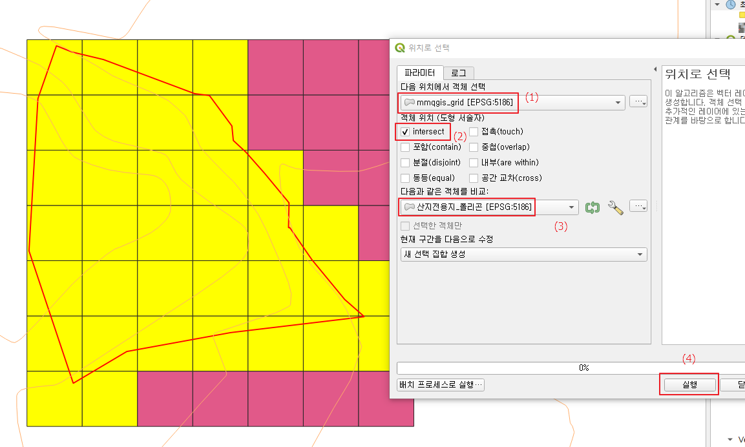Viewport: 745px width, 447px height.
Task: Click the green circular layer icon
Action: [x=730, y=37]
